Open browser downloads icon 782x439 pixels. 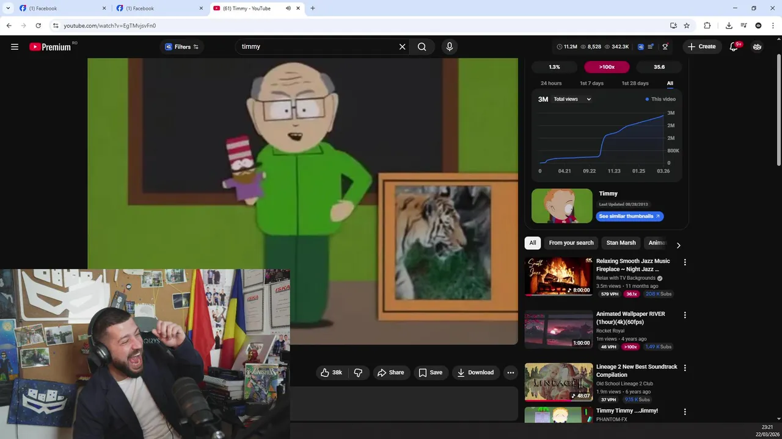pos(729,26)
